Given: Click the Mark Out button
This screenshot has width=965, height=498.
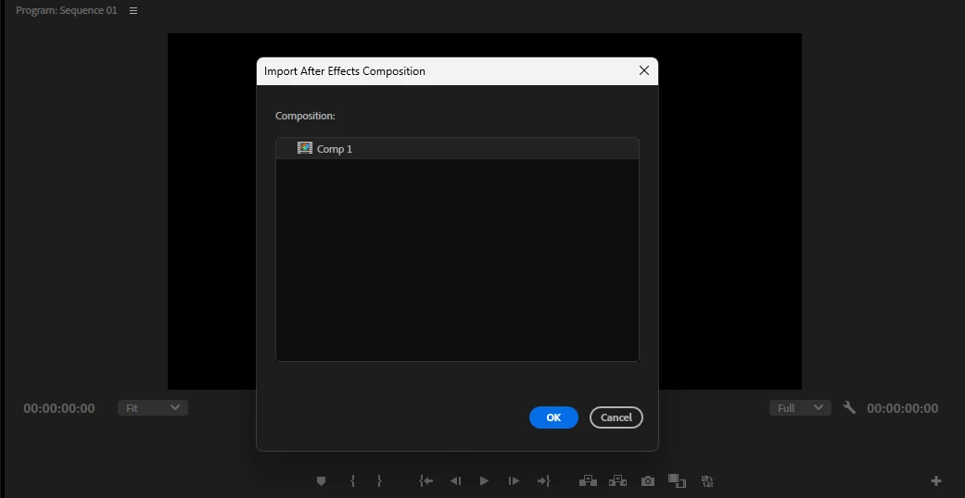Looking at the screenshot, I should coord(379,480).
